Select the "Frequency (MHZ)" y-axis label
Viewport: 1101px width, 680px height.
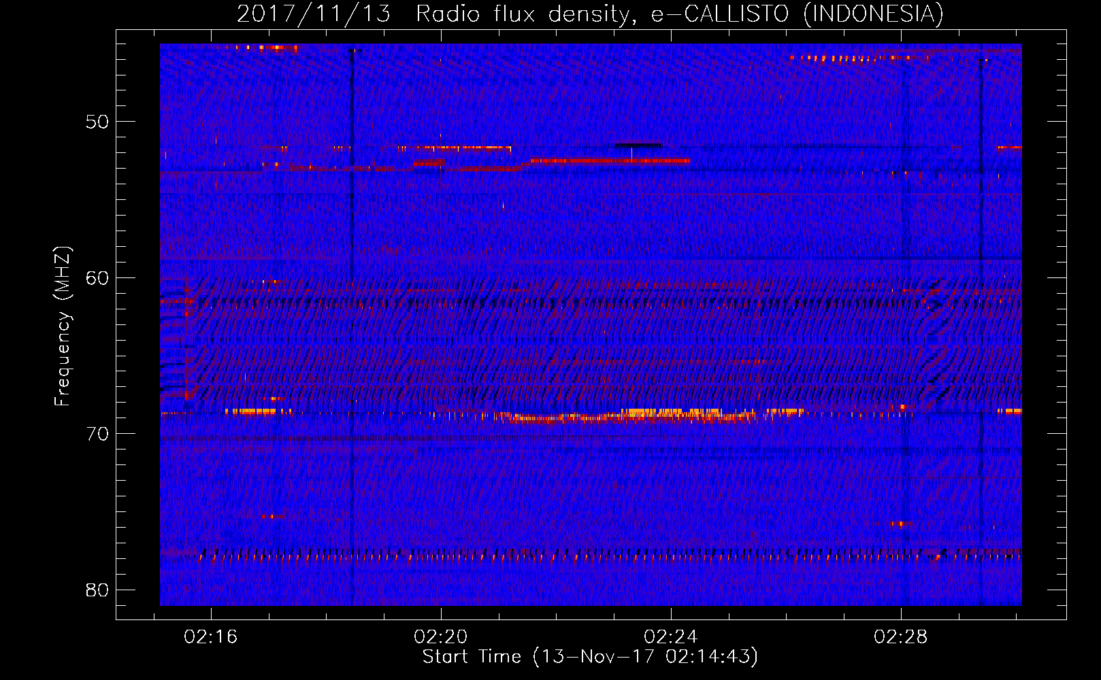63,326
